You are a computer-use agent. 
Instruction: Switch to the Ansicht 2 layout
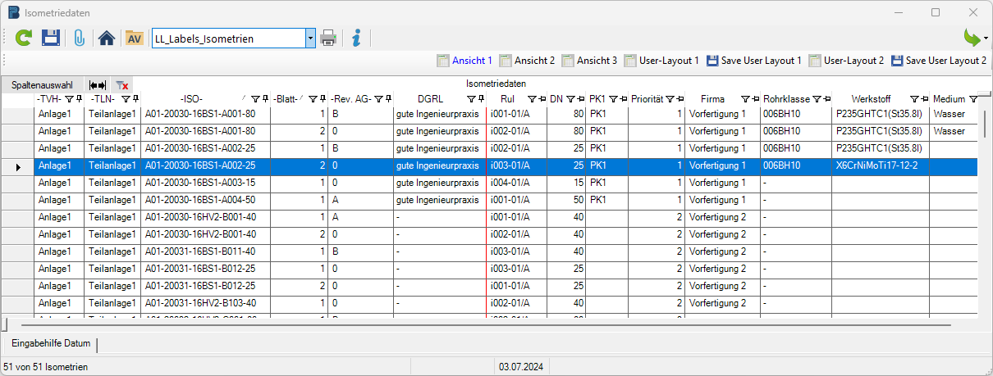click(527, 61)
